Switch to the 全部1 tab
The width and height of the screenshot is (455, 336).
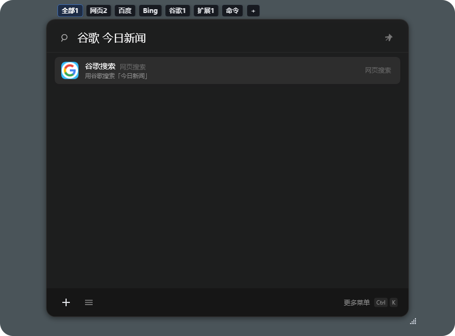70,10
